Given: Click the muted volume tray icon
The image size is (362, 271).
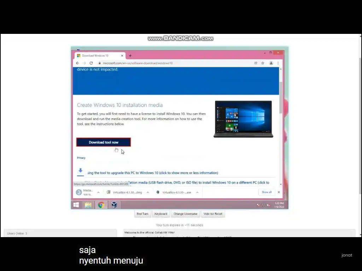Looking at the screenshot, I should coord(268,205).
